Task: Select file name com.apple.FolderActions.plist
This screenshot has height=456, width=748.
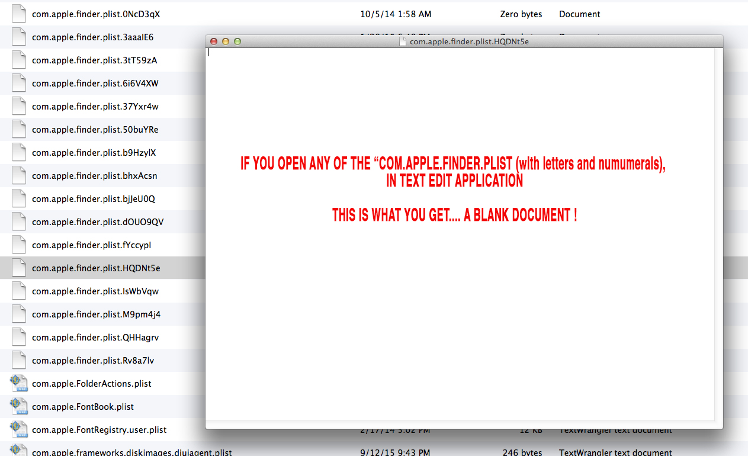Action: (x=92, y=384)
